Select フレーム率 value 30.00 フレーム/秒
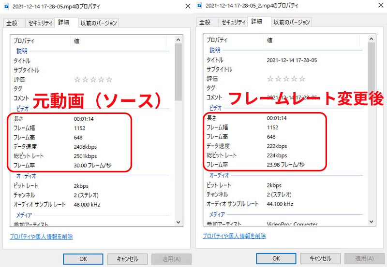Viewport: 387px width, 267px height. [92, 166]
